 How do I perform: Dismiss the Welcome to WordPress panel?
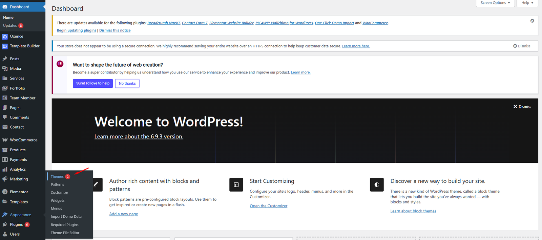coord(522,107)
